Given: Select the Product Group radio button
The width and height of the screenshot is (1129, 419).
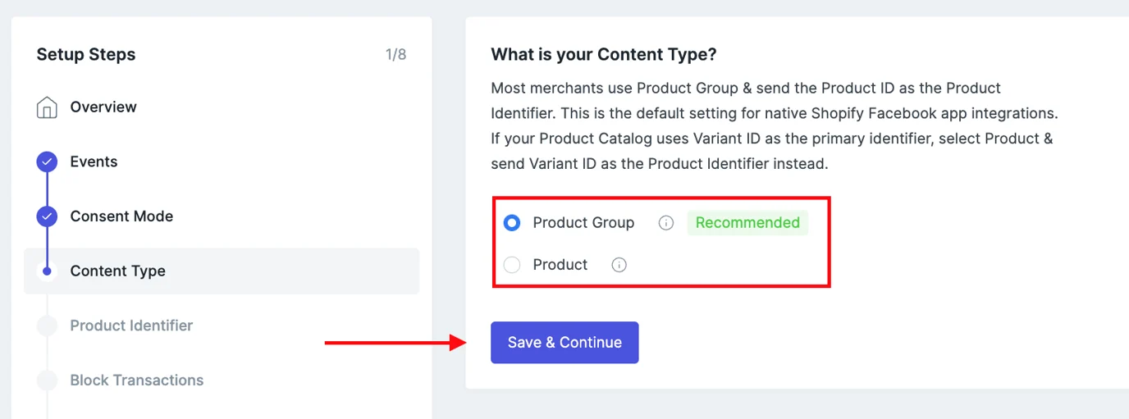Looking at the screenshot, I should [512, 223].
